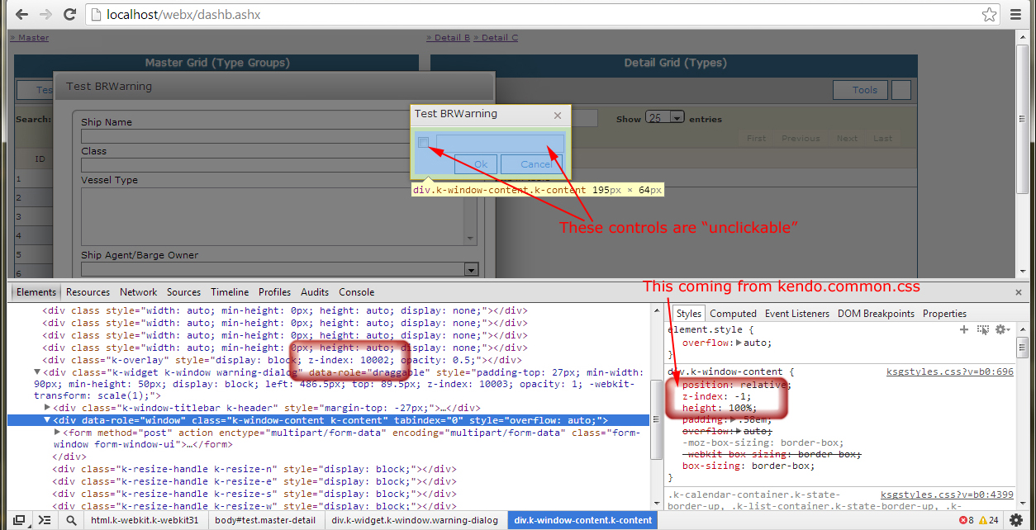
Task: Click the magnifier inspect element icon
Action: [72, 520]
